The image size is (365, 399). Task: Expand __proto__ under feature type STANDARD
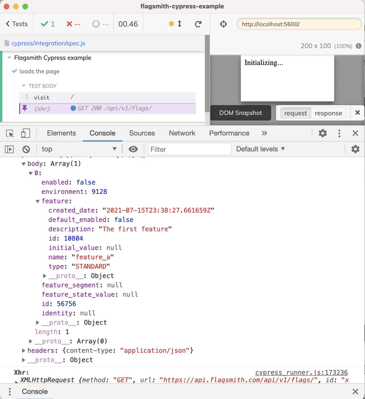click(x=45, y=276)
